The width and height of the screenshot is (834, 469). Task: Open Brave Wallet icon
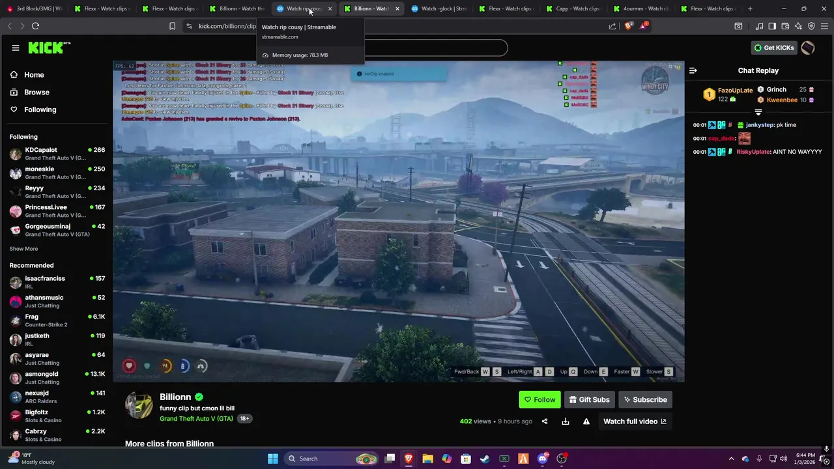pyautogui.click(x=785, y=26)
